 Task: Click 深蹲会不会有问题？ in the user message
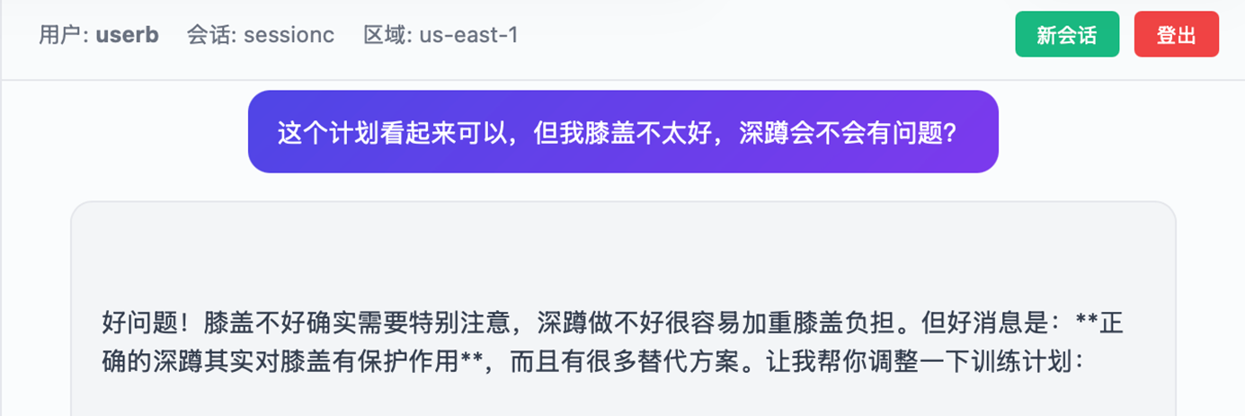847,133
